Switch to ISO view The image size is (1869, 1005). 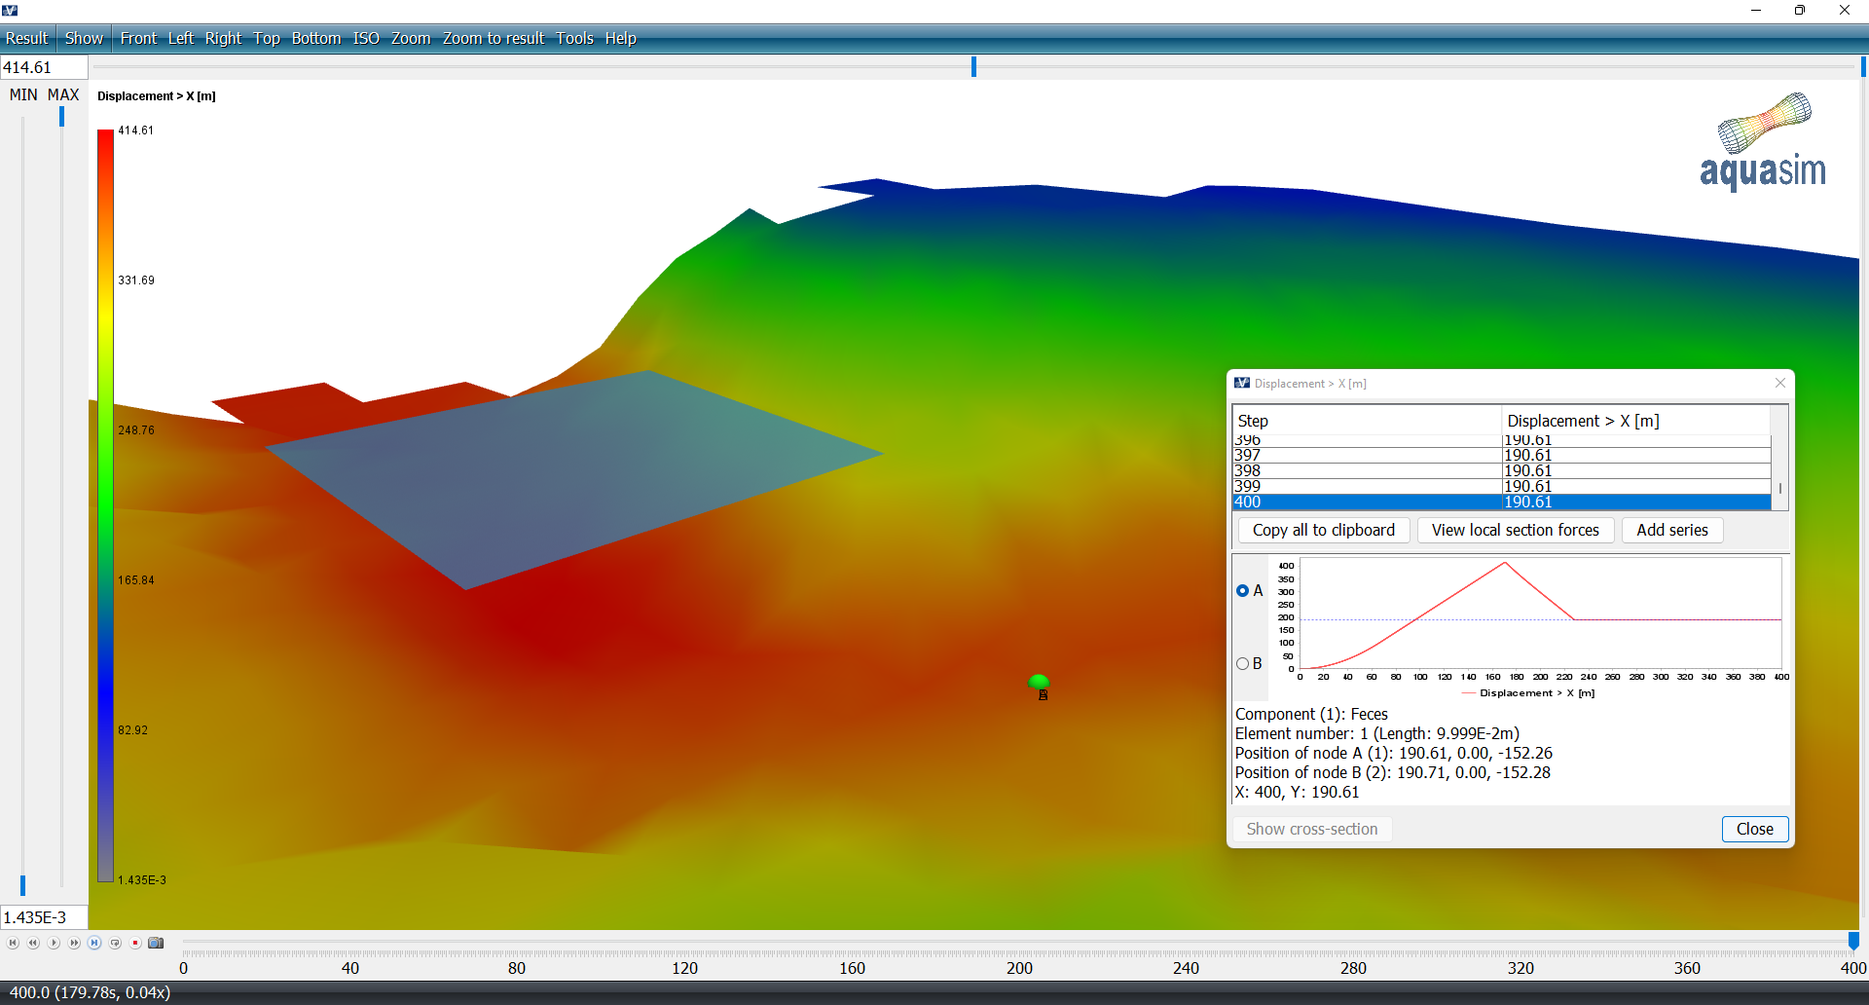click(366, 38)
